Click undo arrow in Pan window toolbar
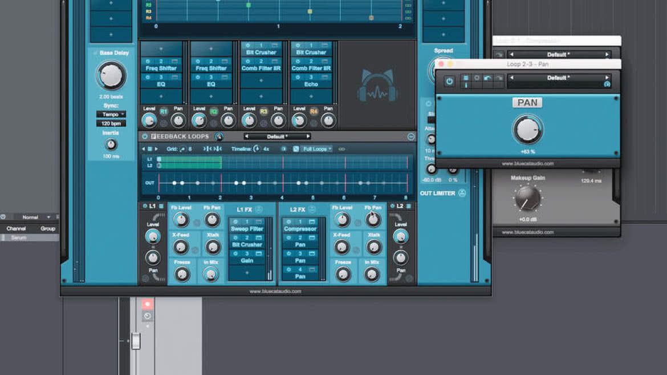Image resolution: width=667 pixels, height=375 pixels. [487, 78]
